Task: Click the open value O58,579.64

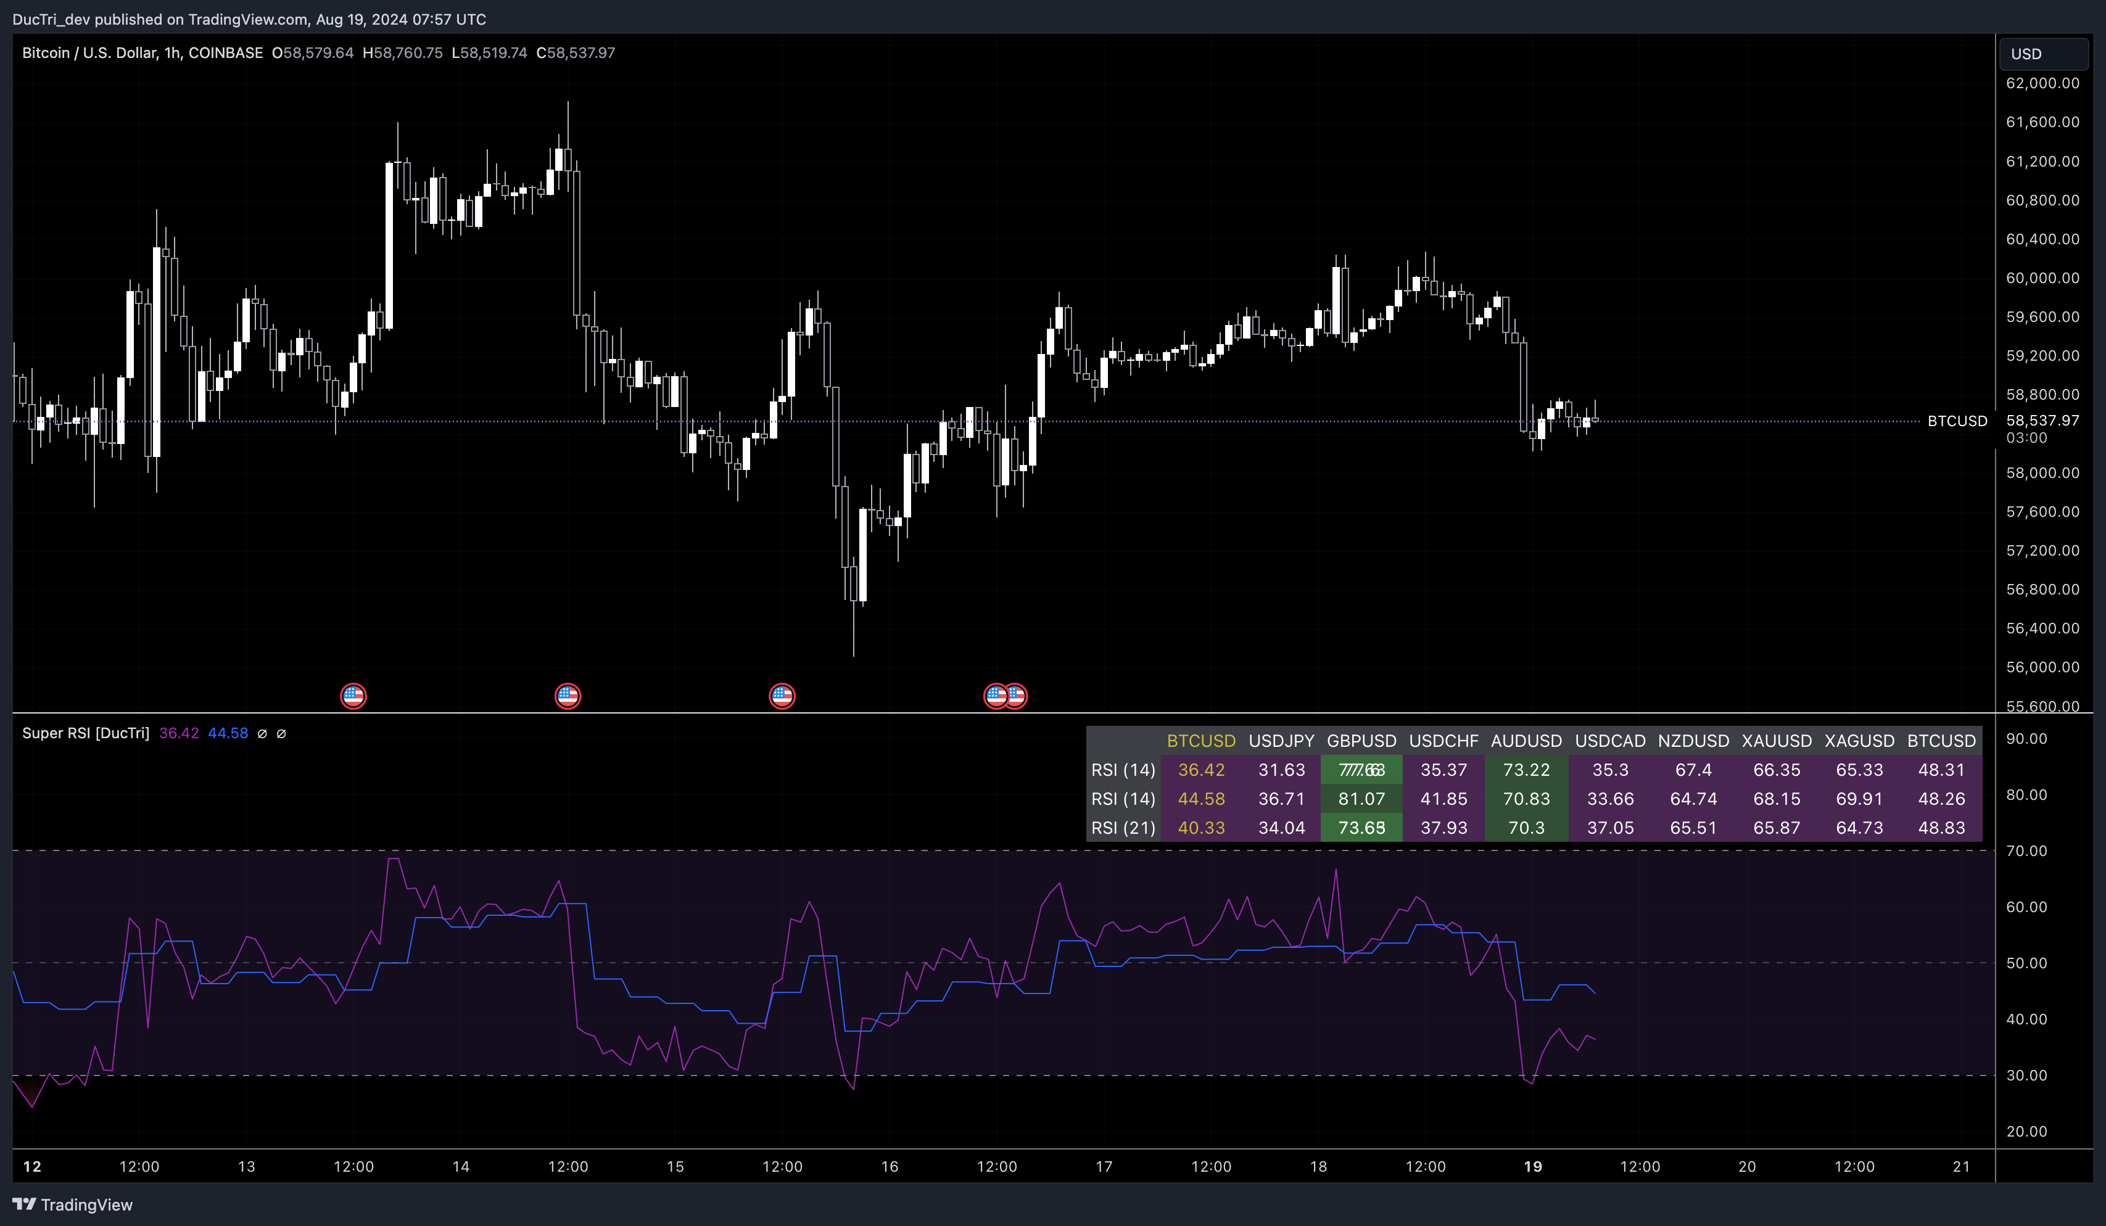Action: coord(313,52)
